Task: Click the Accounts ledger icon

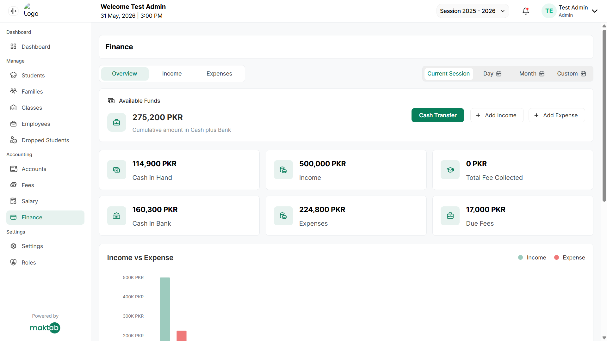Action: pyautogui.click(x=14, y=169)
